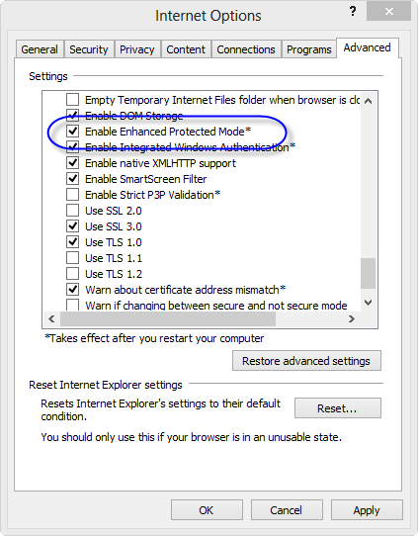Click the horizontal scroll right arrow

[x=352, y=319]
